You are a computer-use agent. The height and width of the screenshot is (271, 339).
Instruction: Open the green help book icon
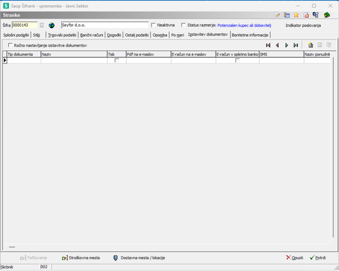tap(327, 15)
